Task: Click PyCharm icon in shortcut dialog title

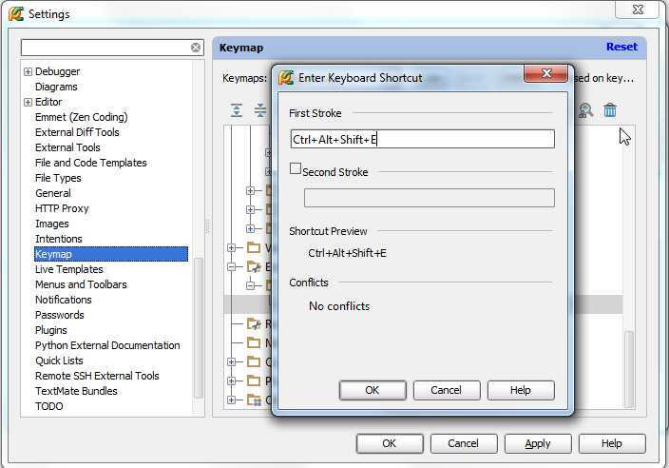Action: [x=285, y=78]
